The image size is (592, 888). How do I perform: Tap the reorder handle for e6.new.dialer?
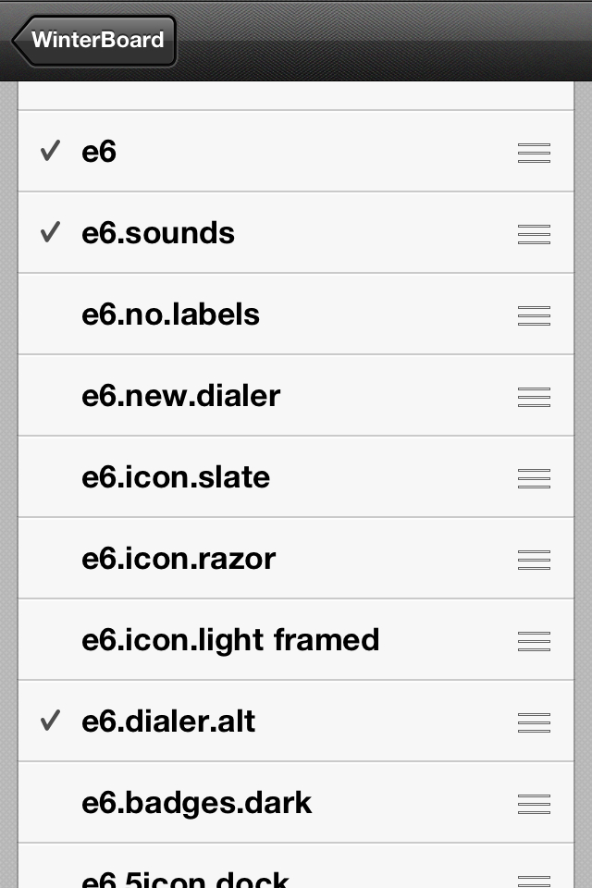(x=534, y=397)
